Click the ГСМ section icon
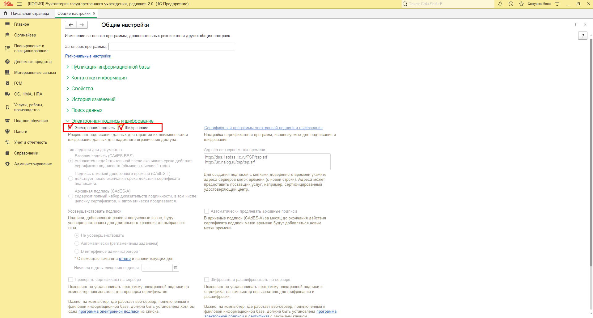Screen dimensions: 593x318 coord(7,83)
